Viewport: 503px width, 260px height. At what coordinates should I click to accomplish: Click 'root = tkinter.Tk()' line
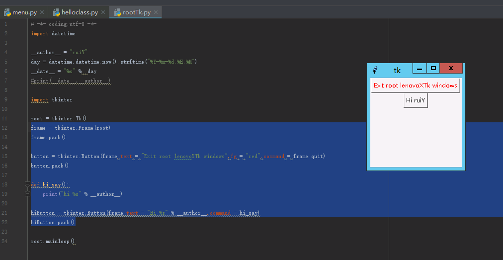pyautogui.click(x=59, y=118)
